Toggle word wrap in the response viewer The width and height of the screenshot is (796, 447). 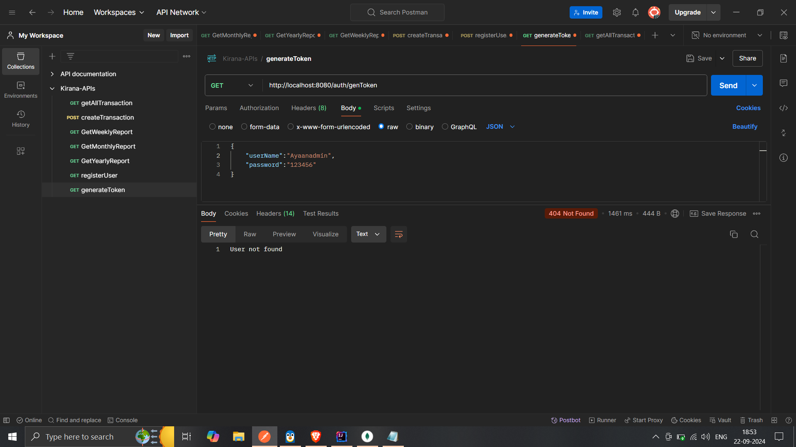(x=398, y=234)
